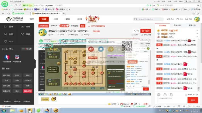Image resolution: width=202 pixels, height=113 pixels.
Task: Click the hammer icon below the video
Action: [x=54, y=99]
